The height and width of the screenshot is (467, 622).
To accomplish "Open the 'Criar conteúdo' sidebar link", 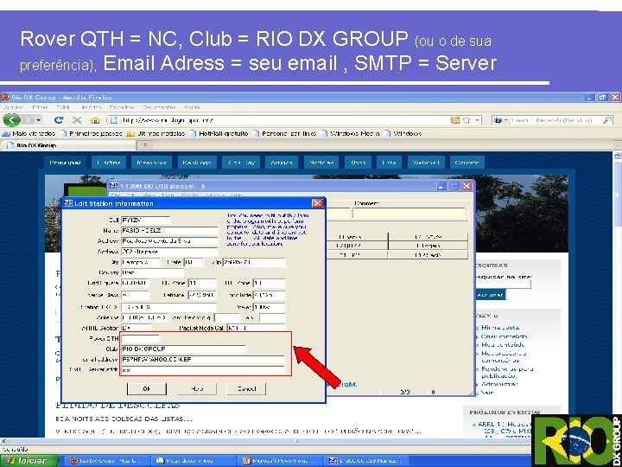I will click(x=505, y=336).
